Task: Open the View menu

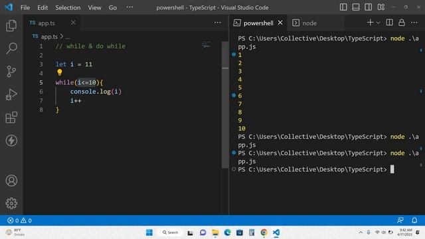Action: click(x=94, y=7)
